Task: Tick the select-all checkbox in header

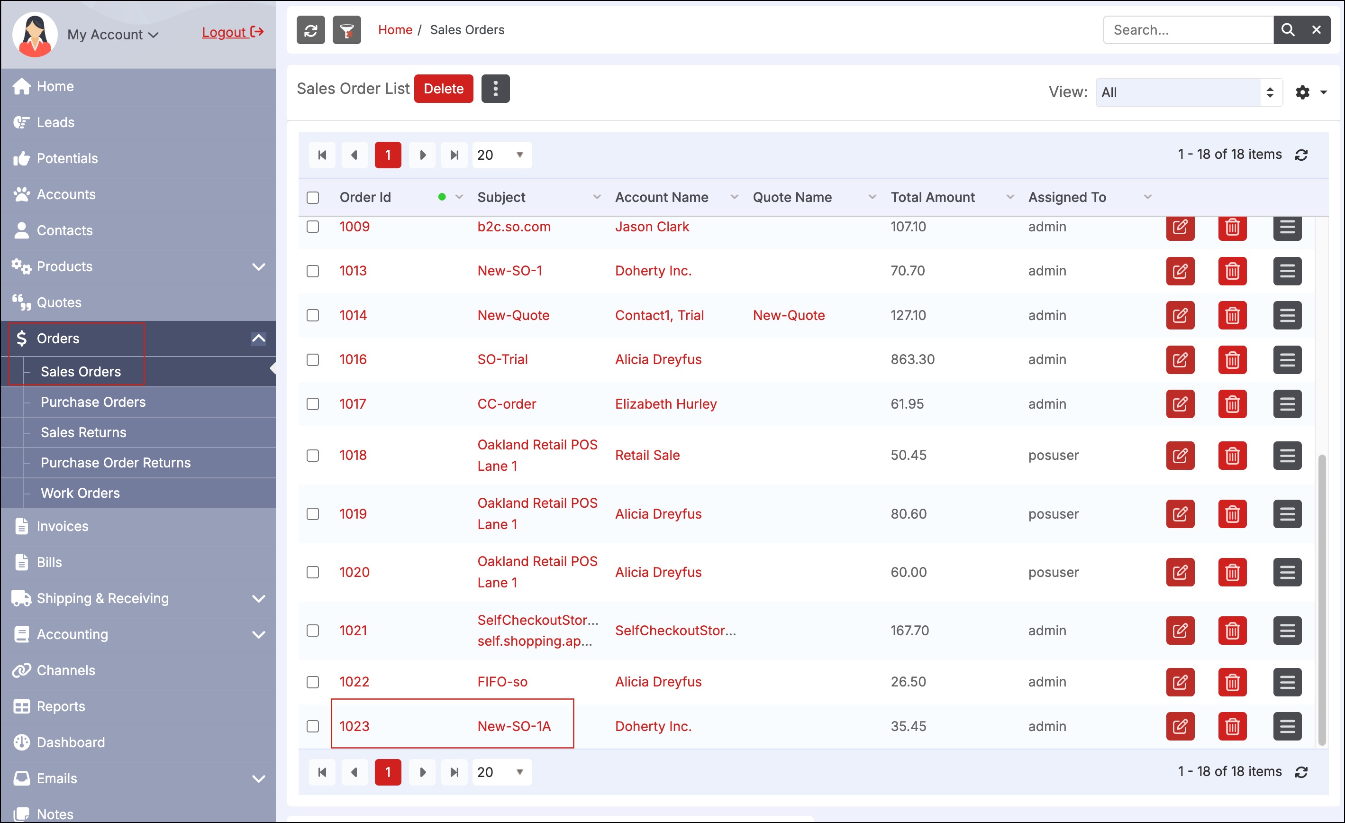Action: (313, 198)
